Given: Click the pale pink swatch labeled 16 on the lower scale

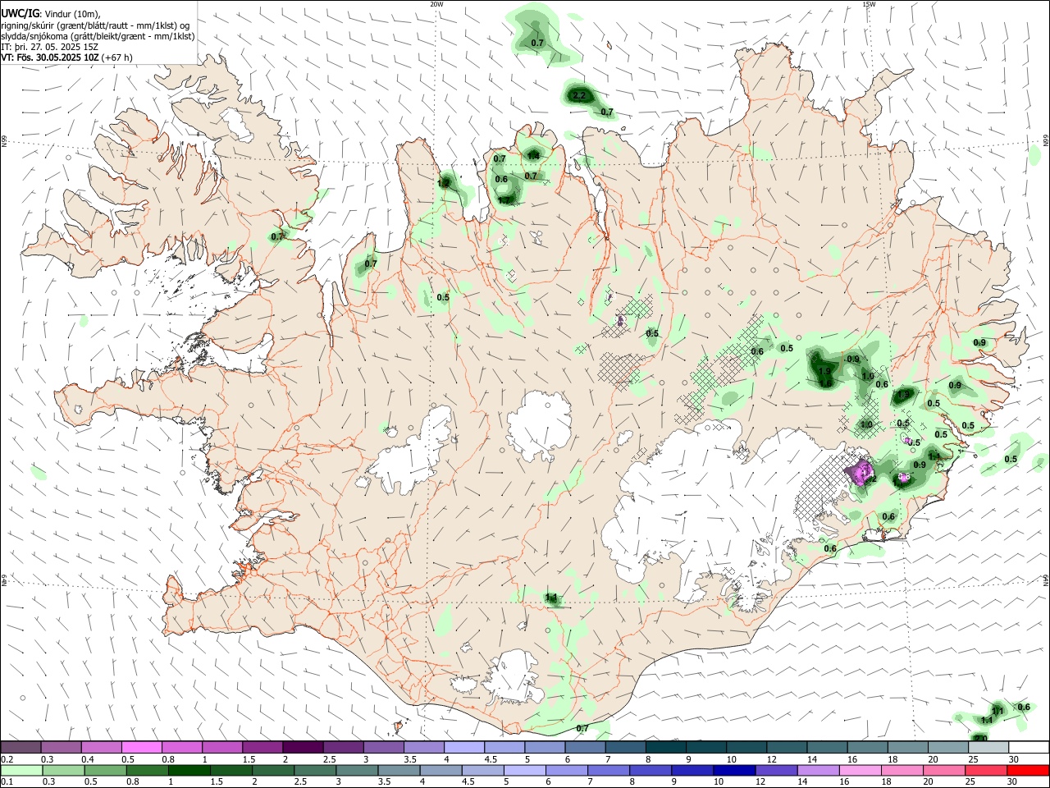Looking at the screenshot, I should (x=858, y=770).
